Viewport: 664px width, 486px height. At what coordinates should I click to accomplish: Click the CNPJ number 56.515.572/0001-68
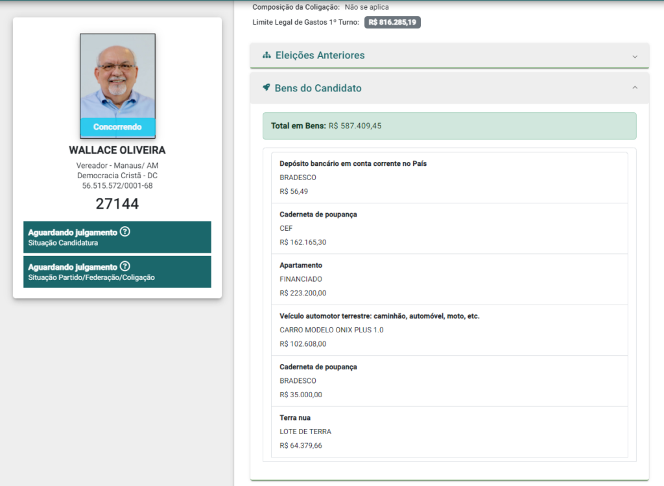click(x=117, y=185)
